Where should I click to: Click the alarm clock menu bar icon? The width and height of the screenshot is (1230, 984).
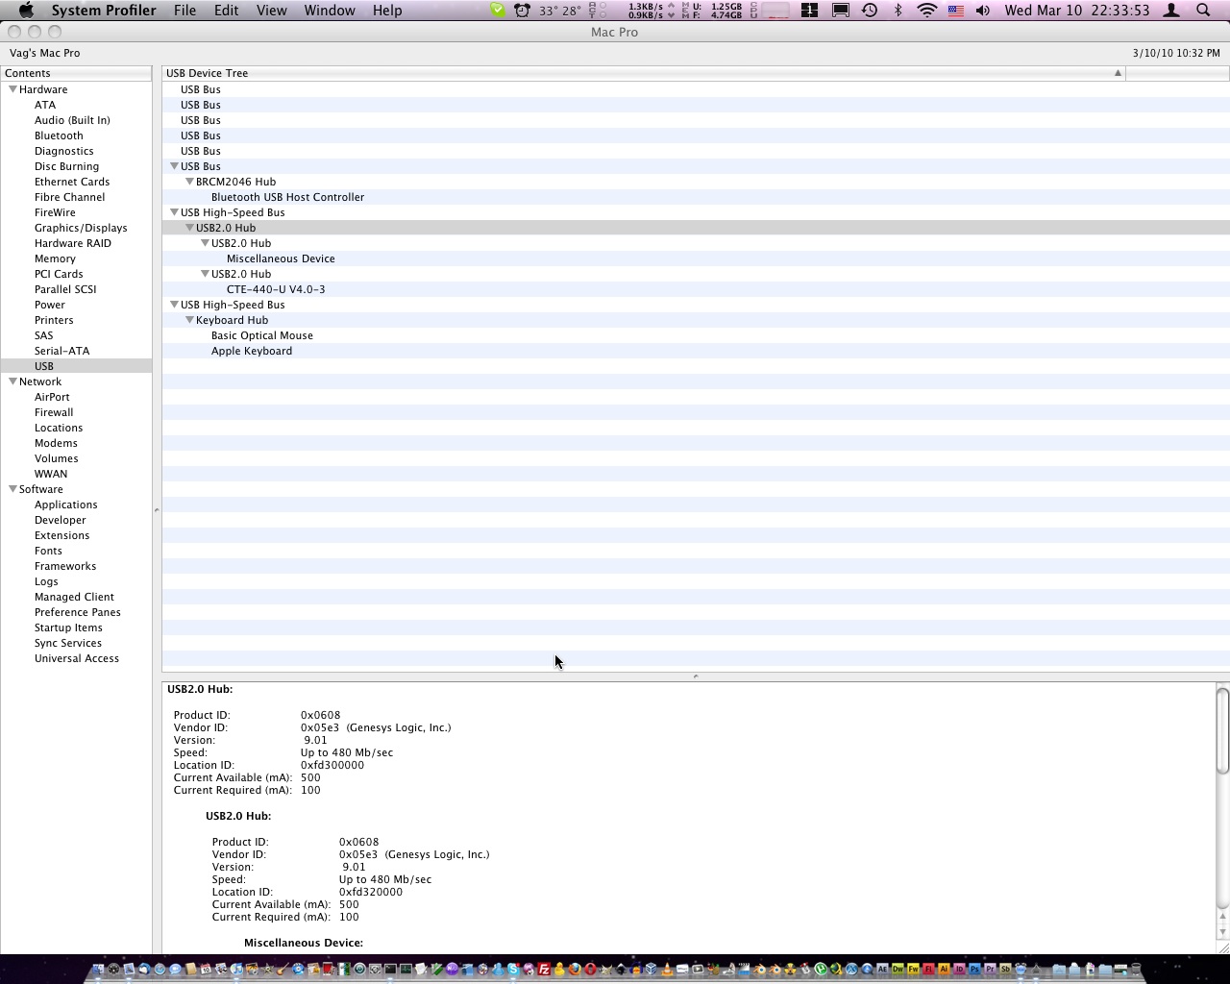click(522, 11)
